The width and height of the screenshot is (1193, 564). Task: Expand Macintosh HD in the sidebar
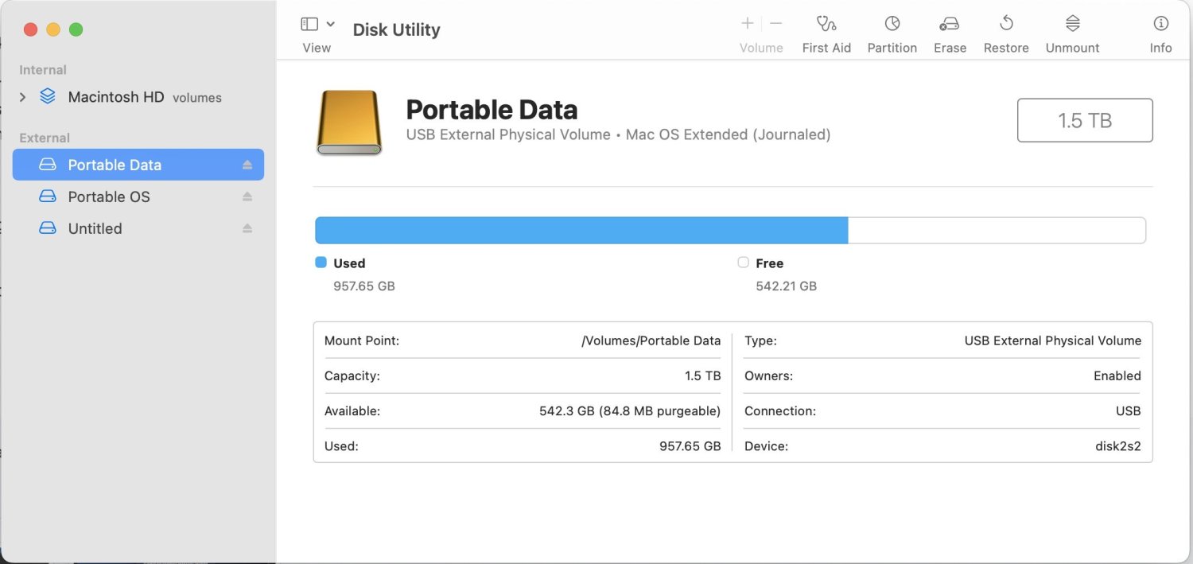click(x=21, y=96)
